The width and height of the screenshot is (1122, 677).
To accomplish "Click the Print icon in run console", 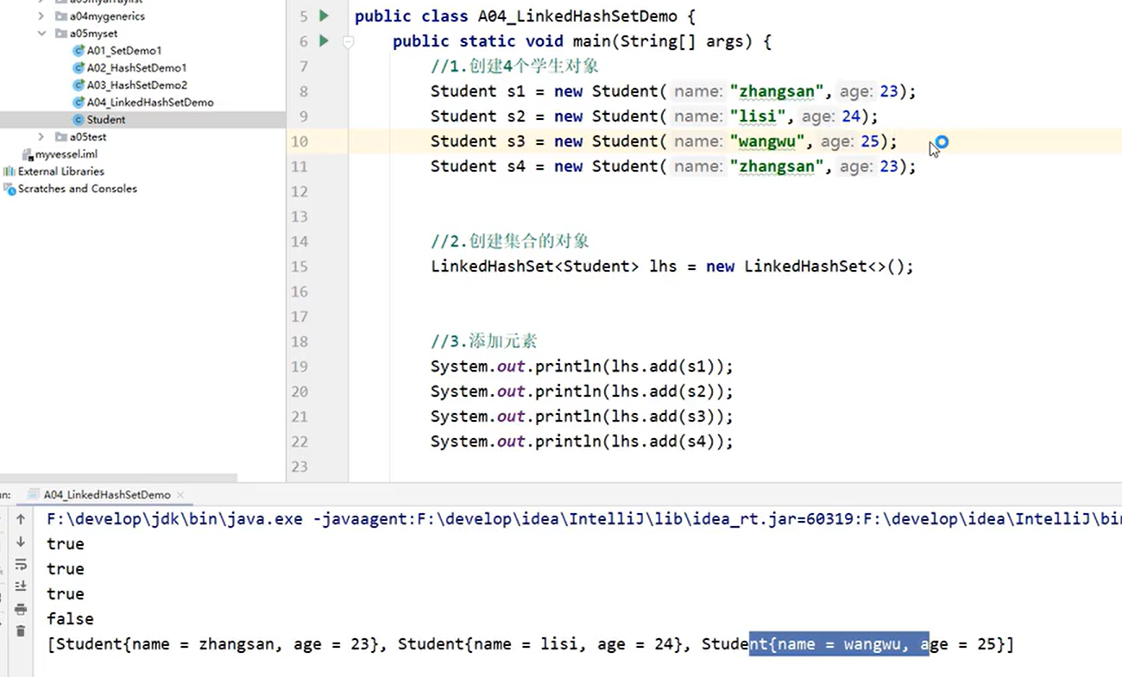I will pos(21,610).
